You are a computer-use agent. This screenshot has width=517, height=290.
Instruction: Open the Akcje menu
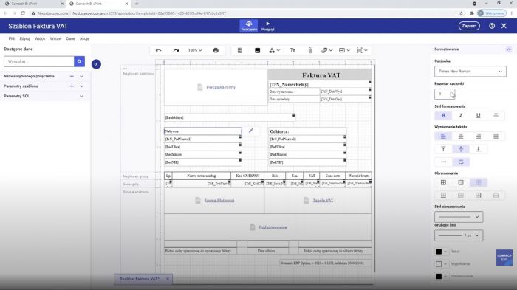pyautogui.click(x=84, y=38)
